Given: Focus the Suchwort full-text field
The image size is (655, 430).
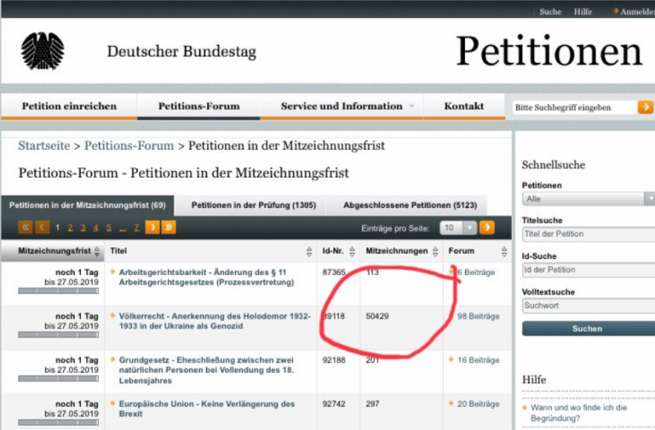Looking at the screenshot, I should pos(589,306).
